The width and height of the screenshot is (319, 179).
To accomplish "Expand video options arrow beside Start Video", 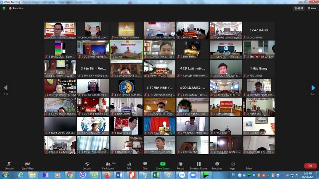I will click(35, 164).
